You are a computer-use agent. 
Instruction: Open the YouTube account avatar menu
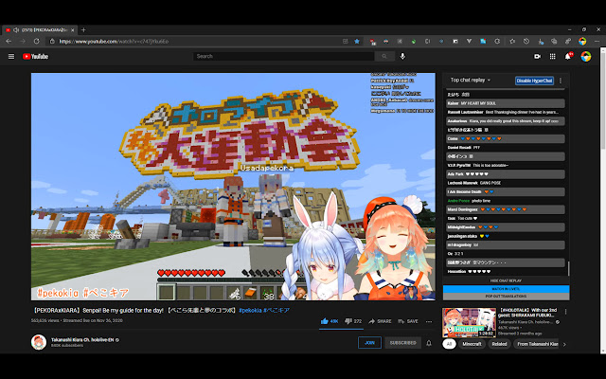pos(586,57)
